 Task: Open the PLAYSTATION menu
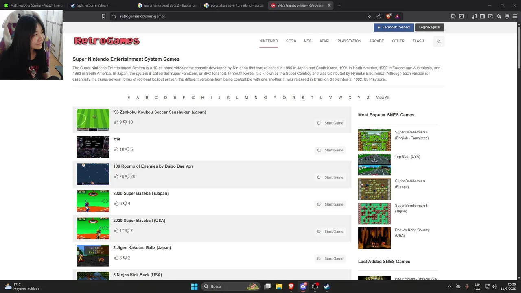pos(349,41)
